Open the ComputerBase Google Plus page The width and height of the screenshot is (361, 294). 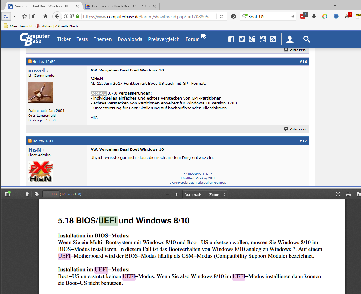tap(252, 39)
